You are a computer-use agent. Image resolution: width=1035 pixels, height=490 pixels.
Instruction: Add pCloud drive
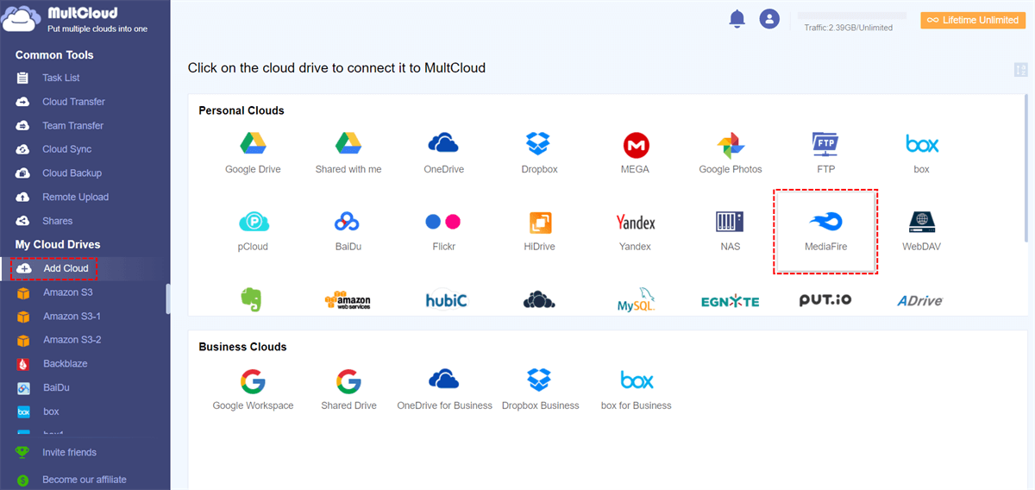[253, 230]
